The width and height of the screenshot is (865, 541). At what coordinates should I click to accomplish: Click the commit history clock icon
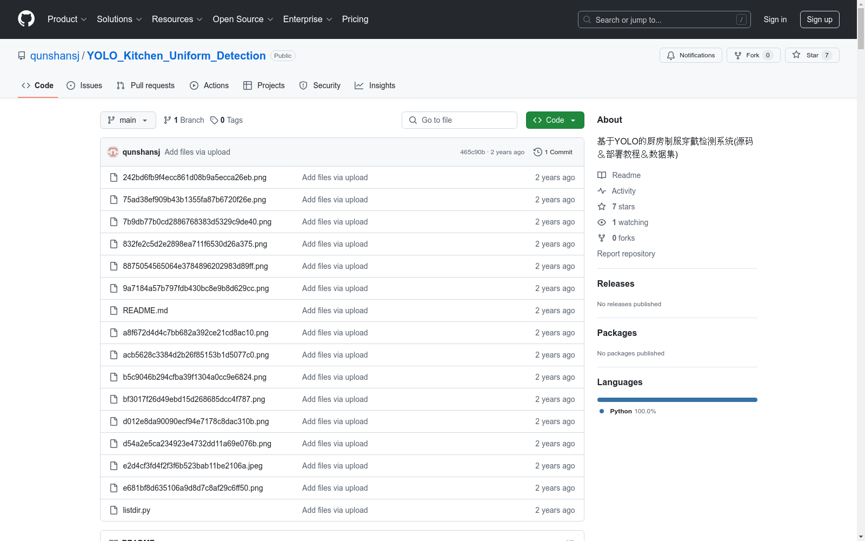point(537,152)
